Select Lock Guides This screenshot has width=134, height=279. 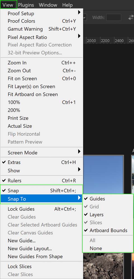(x=41, y=209)
